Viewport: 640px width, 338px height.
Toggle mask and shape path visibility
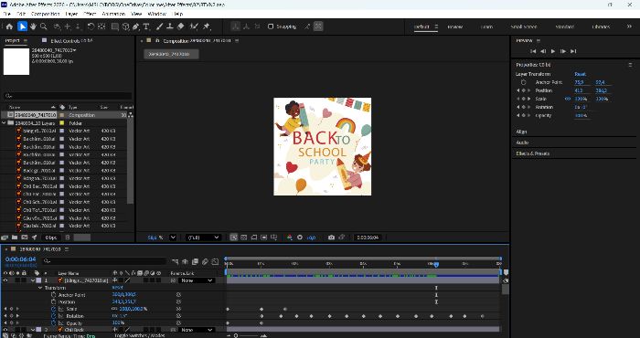point(254,238)
